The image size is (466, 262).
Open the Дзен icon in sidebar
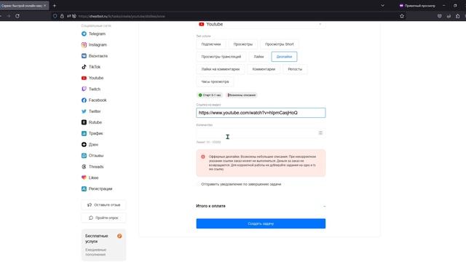pos(84,144)
